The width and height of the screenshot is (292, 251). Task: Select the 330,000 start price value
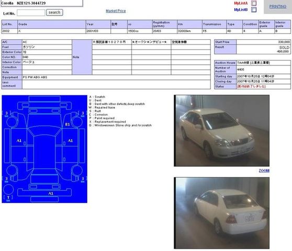(284, 42)
